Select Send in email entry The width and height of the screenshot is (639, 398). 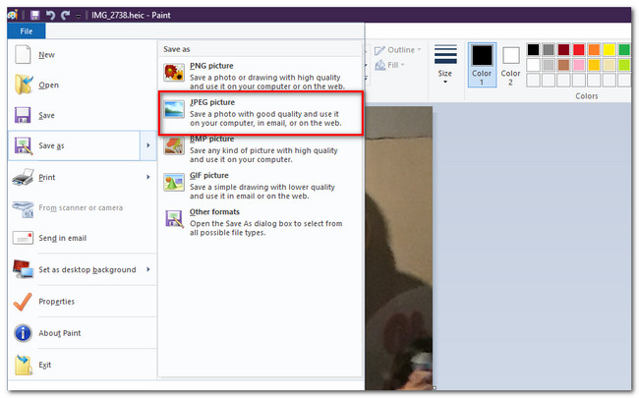(82, 238)
